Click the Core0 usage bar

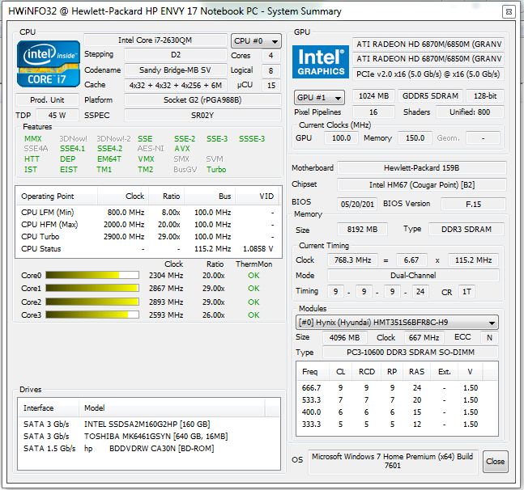[92, 275]
